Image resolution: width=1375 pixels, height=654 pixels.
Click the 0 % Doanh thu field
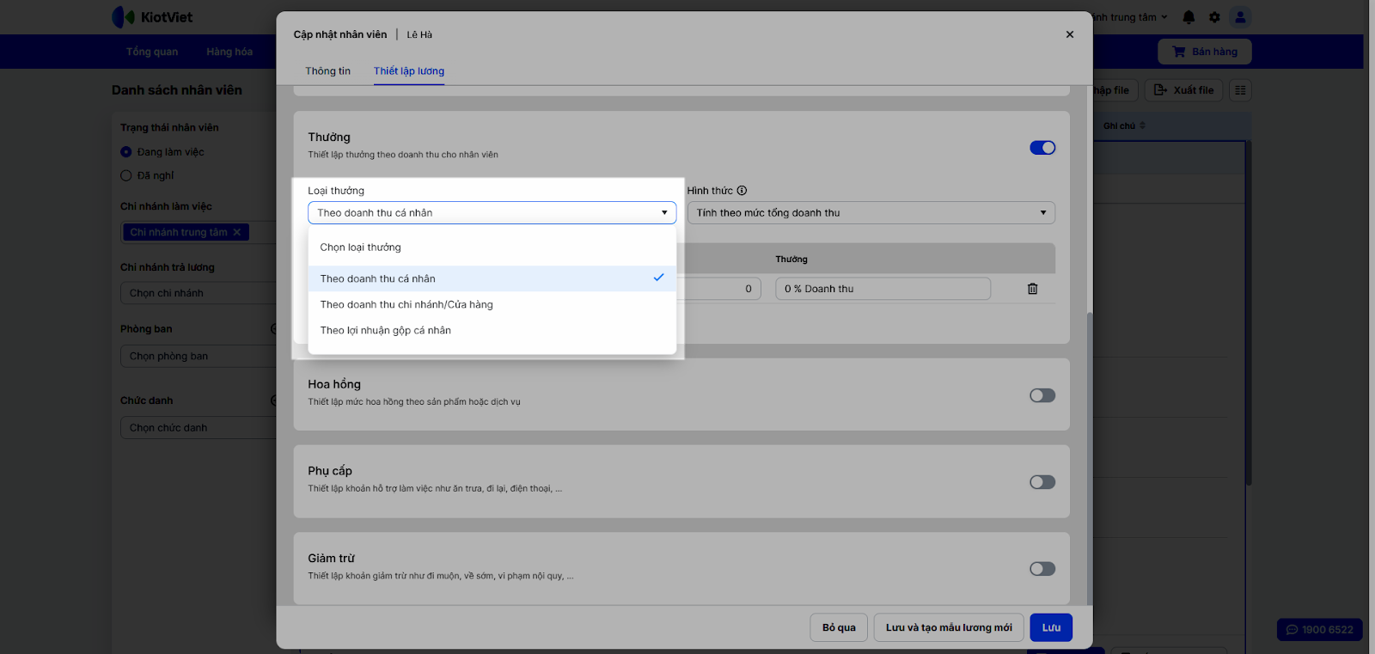(x=883, y=289)
